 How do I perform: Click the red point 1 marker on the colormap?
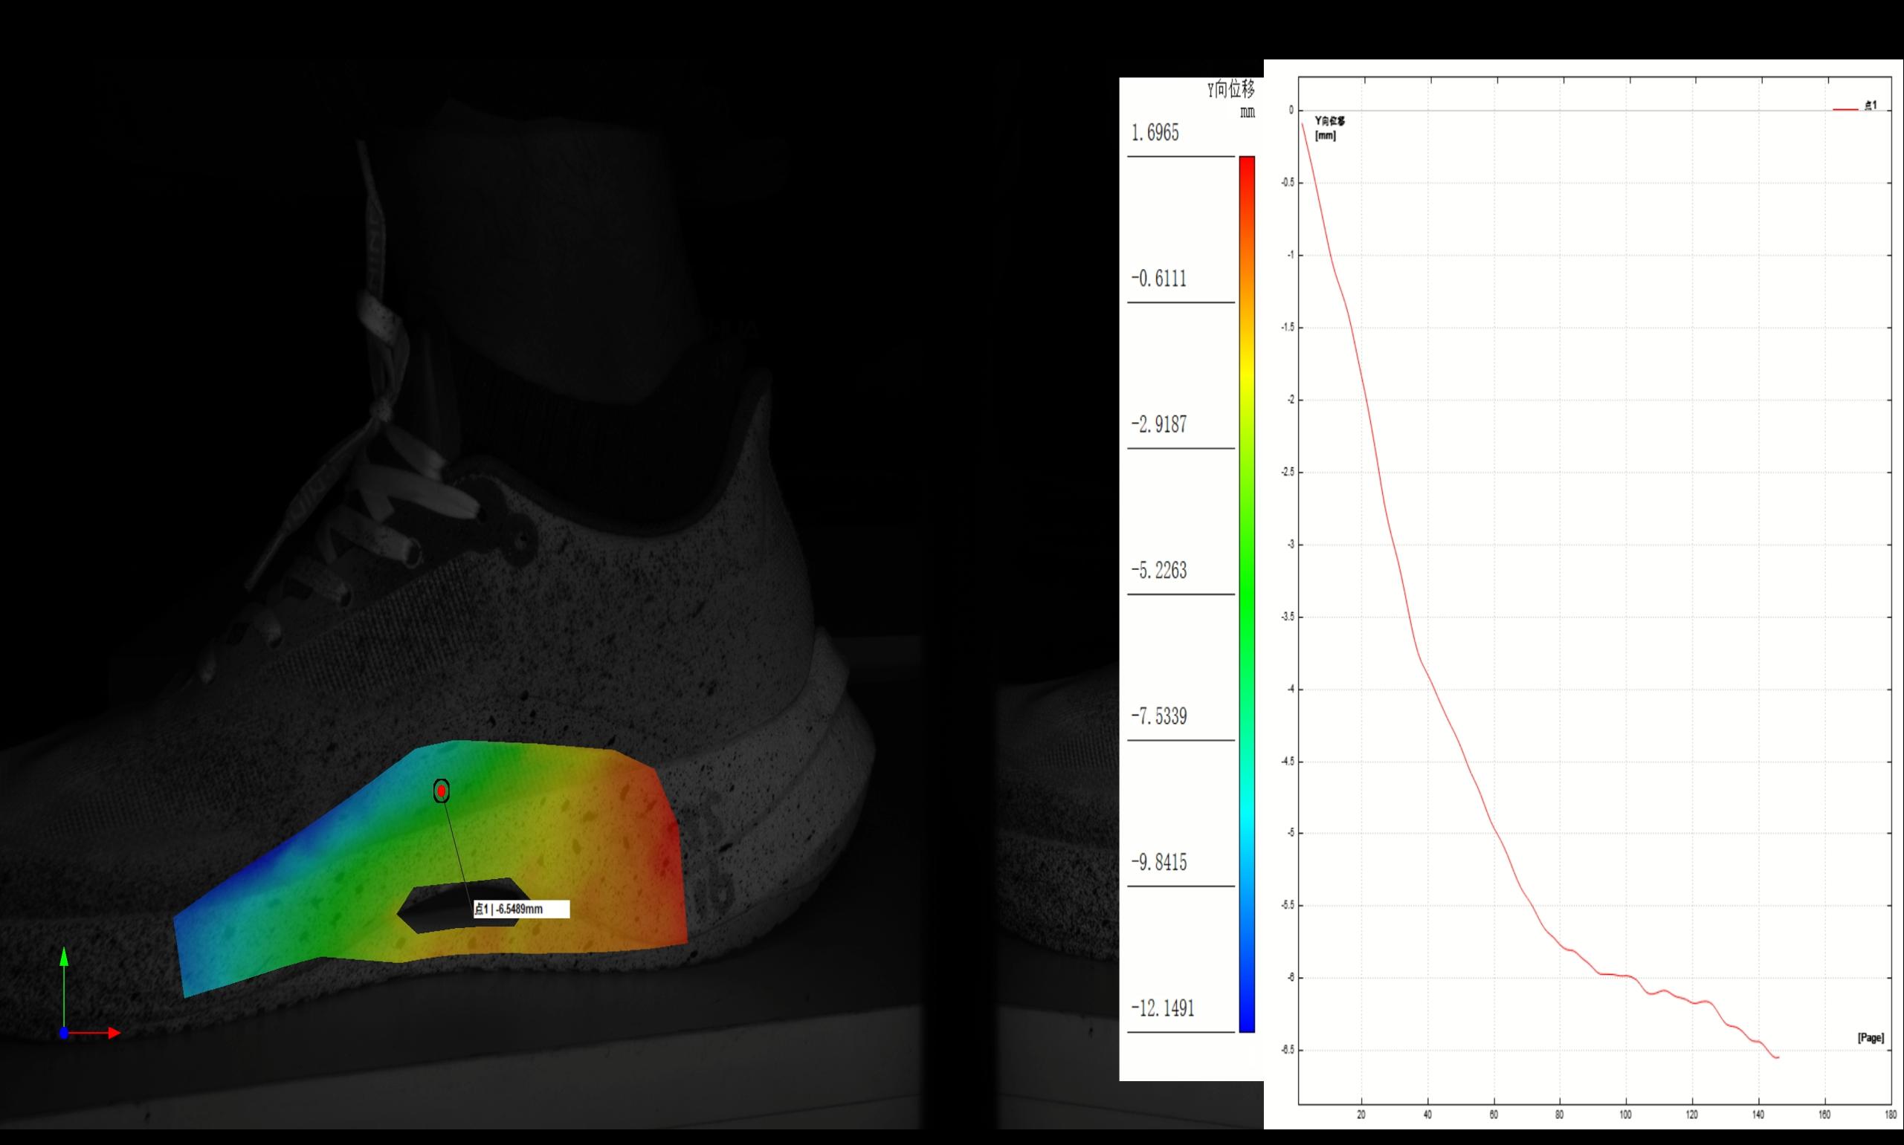click(x=442, y=791)
